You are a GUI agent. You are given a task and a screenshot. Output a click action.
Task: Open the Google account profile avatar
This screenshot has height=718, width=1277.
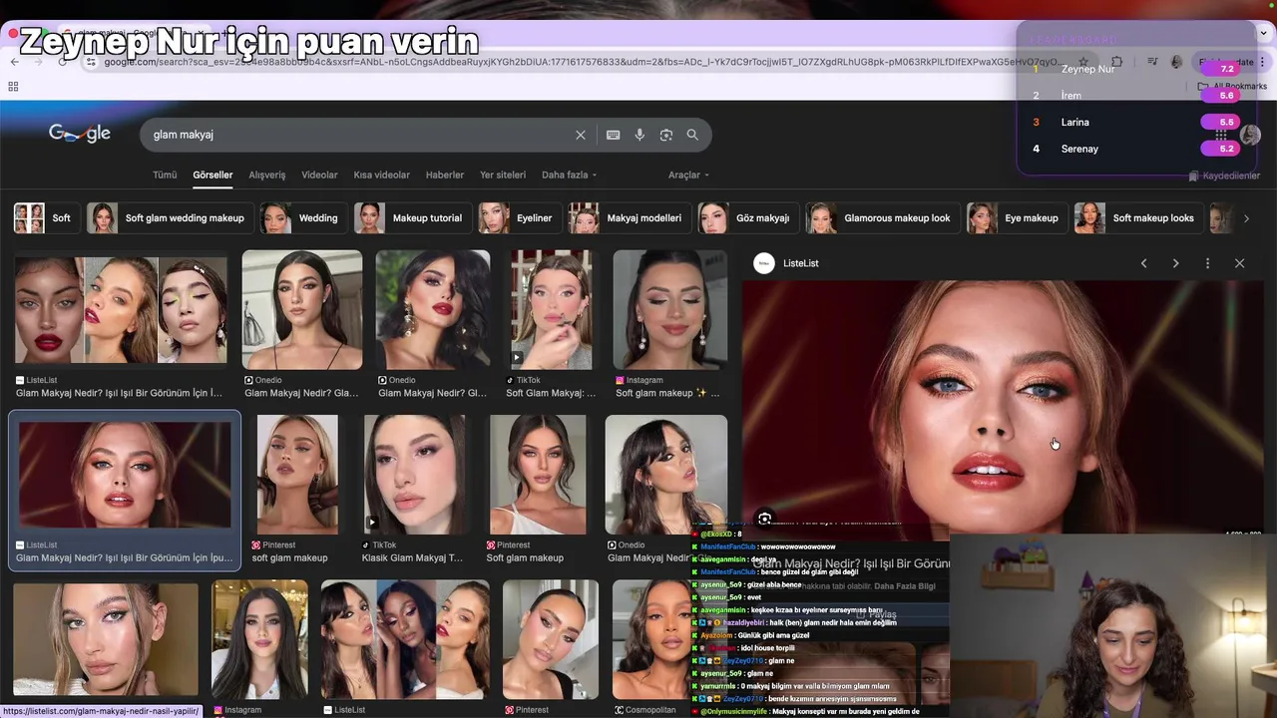(1250, 135)
